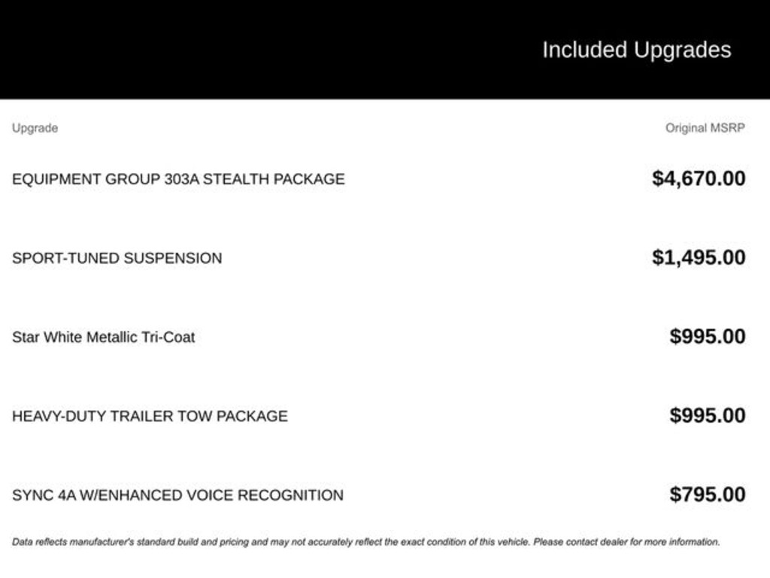Click Equipment Group 303A Stealth Package
The image size is (770, 578).
coord(178,179)
